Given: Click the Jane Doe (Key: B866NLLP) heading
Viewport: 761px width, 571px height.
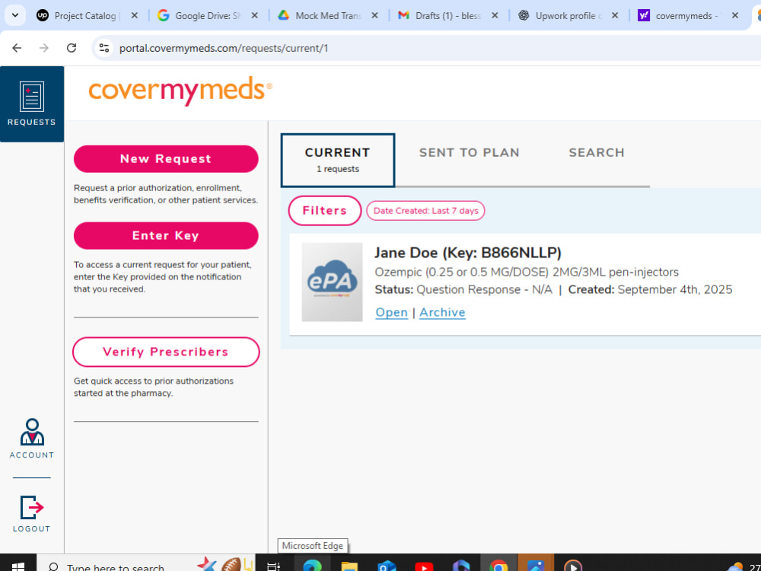Looking at the screenshot, I should coord(468,253).
